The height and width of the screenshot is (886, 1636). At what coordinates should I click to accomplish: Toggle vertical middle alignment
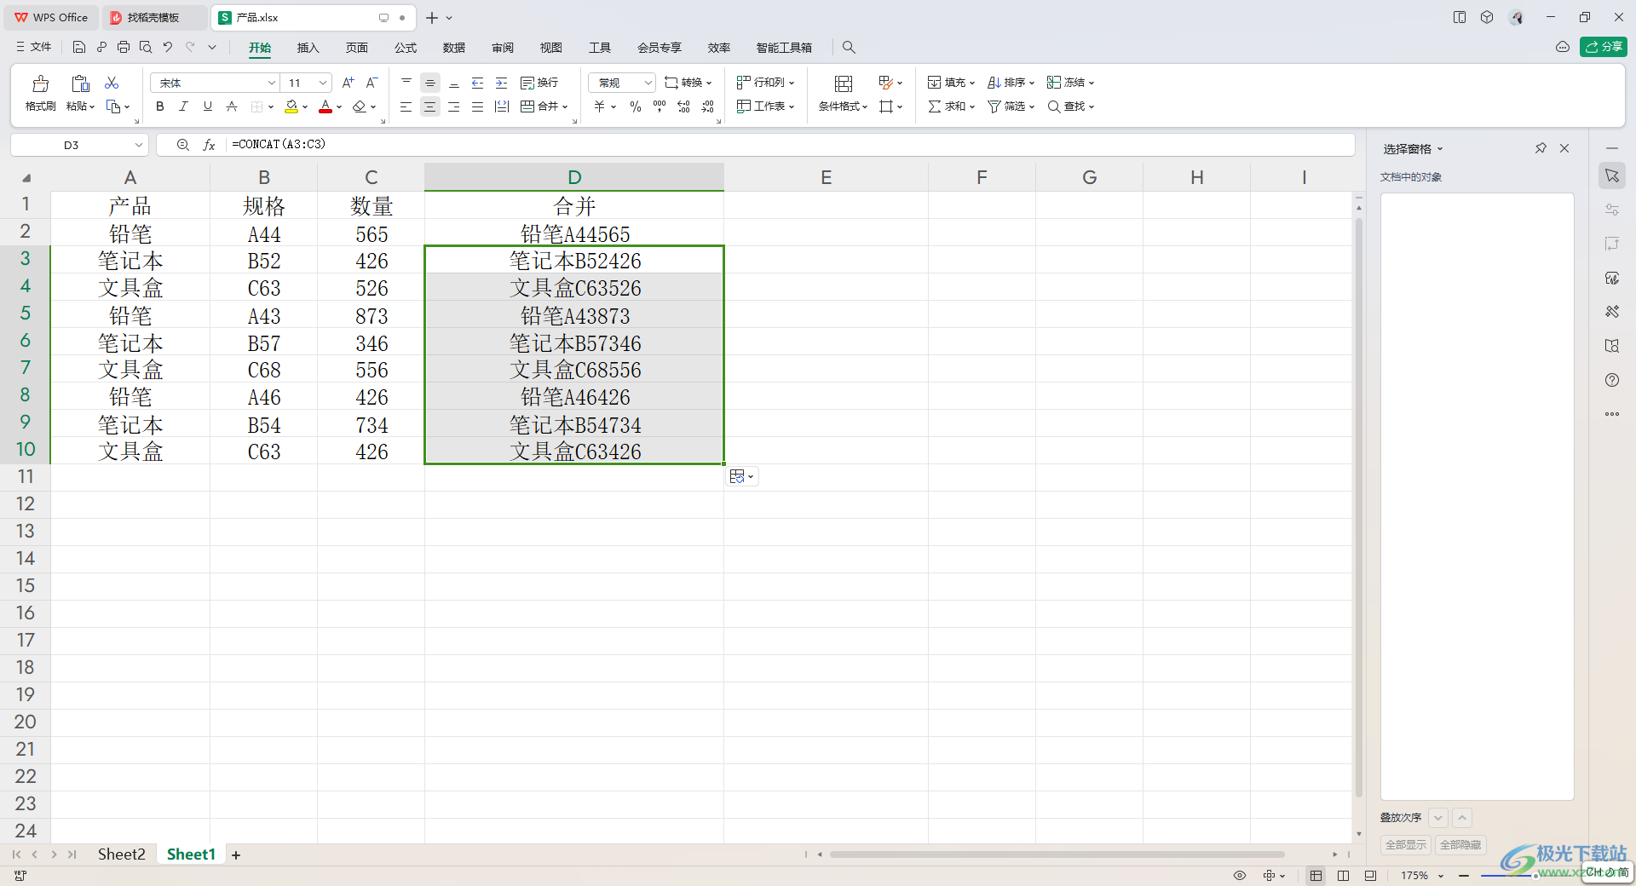tap(430, 83)
